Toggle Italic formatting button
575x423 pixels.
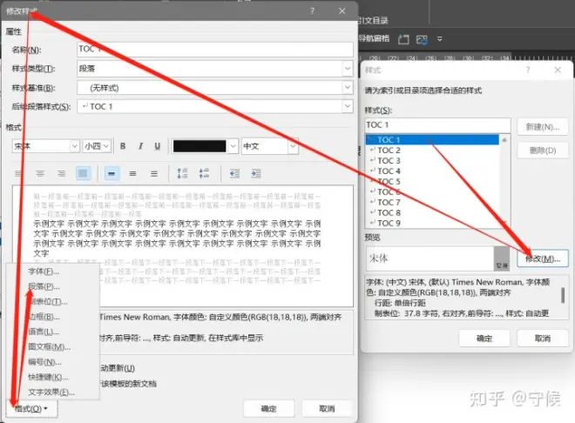(140, 146)
